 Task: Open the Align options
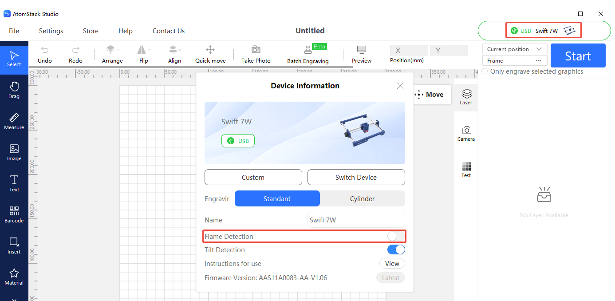[174, 54]
